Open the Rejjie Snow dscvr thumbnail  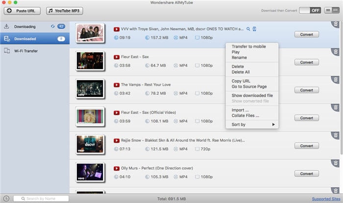pos(90,144)
